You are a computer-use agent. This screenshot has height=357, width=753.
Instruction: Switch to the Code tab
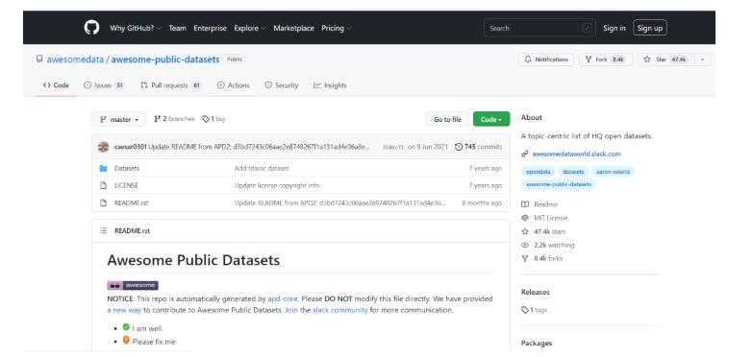click(56, 85)
